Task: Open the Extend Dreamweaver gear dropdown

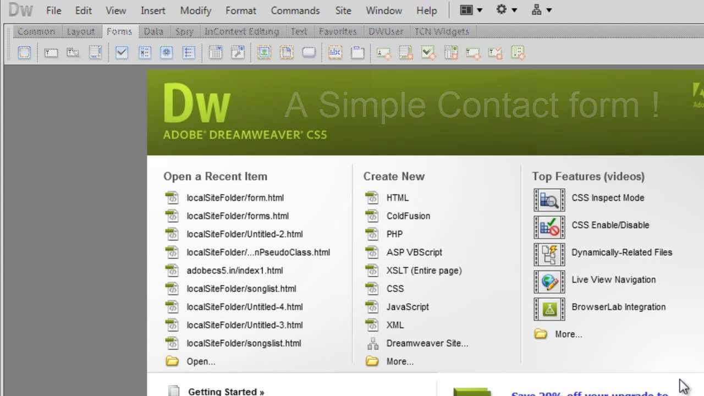Action: (507, 10)
